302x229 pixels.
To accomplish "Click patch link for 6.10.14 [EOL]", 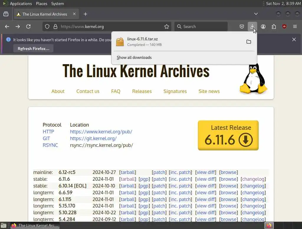I will [159, 186].
